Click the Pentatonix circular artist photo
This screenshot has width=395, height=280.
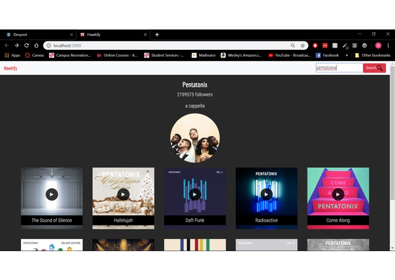[x=195, y=138]
